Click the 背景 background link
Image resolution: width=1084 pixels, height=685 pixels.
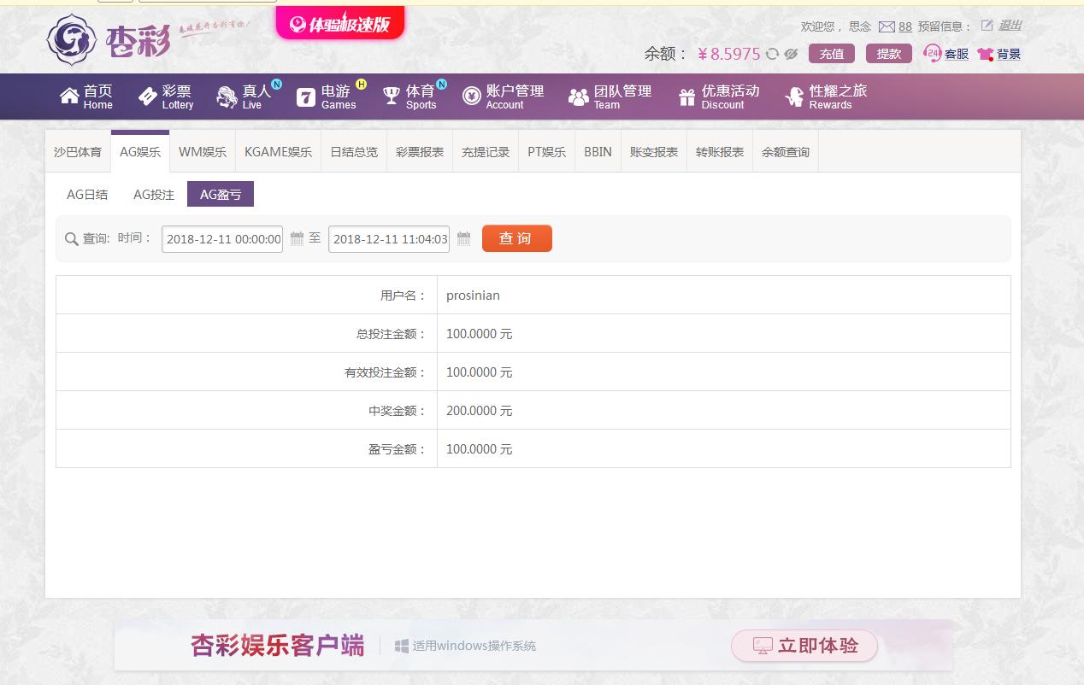[1009, 54]
